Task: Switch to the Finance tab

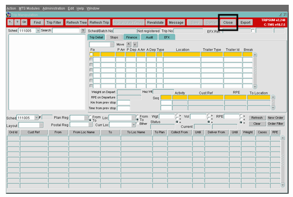Action: coord(131,37)
